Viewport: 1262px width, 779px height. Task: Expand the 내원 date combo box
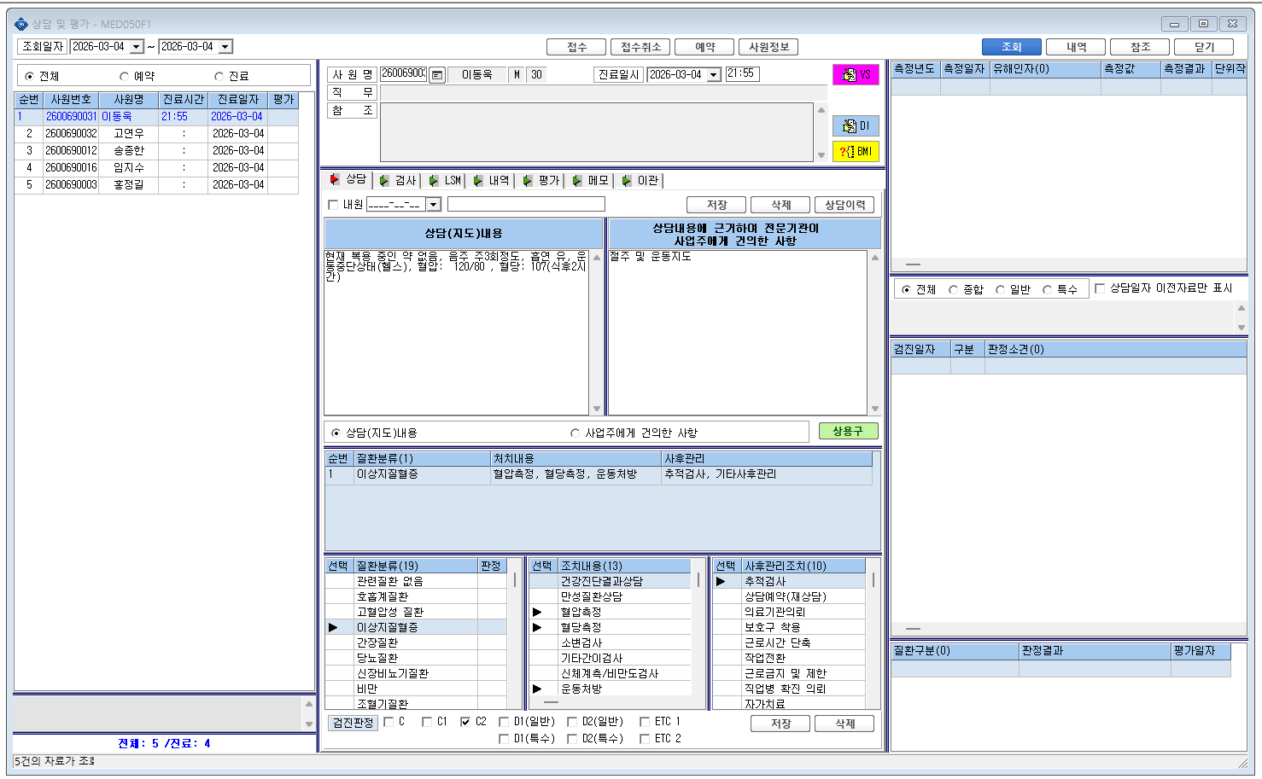434,205
